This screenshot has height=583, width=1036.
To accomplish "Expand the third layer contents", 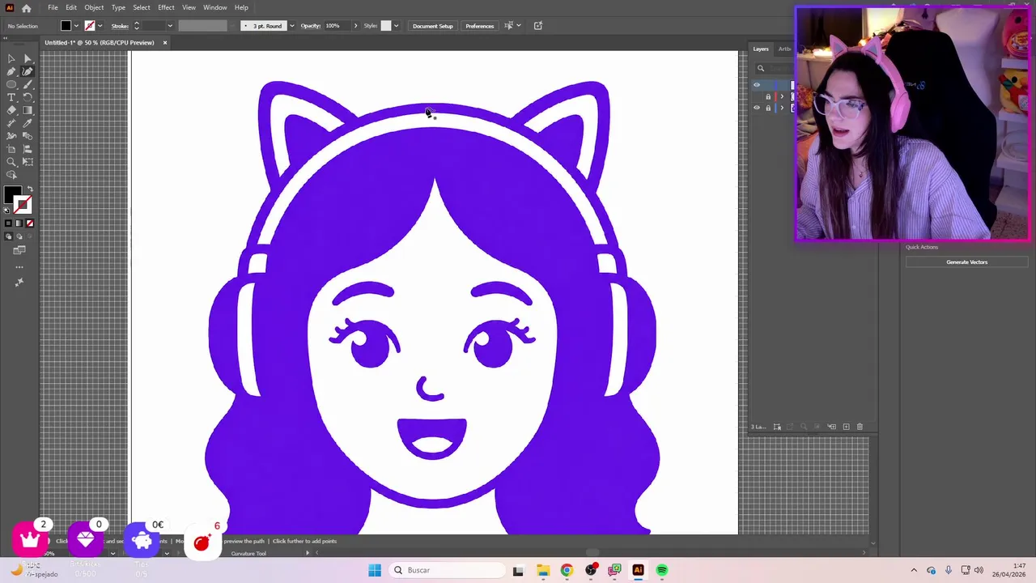I will 782,108.
